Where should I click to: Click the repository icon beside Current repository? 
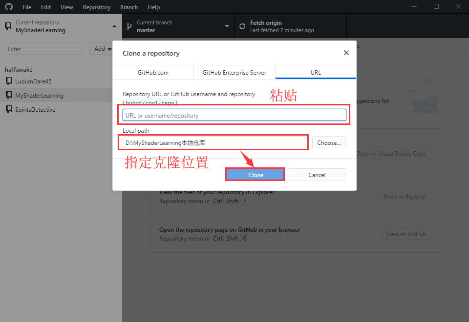(x=8, y=26)
